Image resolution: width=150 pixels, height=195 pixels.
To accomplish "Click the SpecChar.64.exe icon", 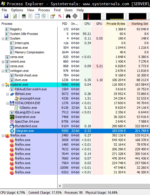I will click(12, 122).
